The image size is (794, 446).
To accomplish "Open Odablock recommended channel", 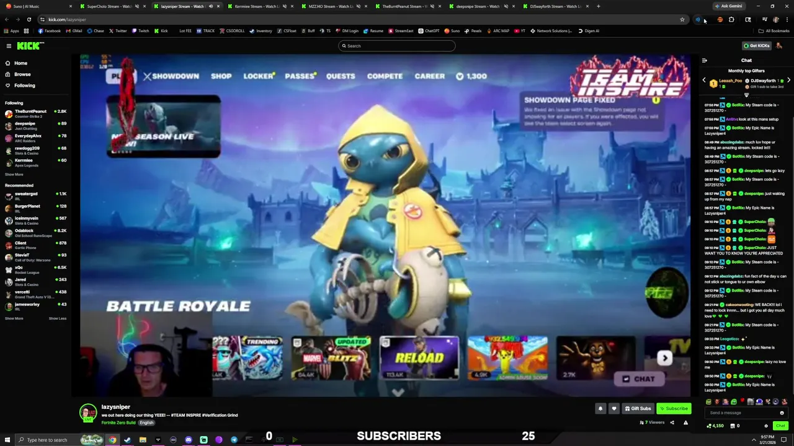I will 35,232.
